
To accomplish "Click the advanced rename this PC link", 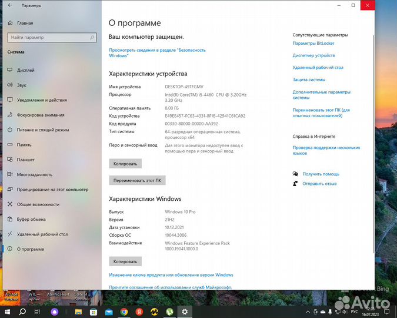I will [x=321, y=113].
